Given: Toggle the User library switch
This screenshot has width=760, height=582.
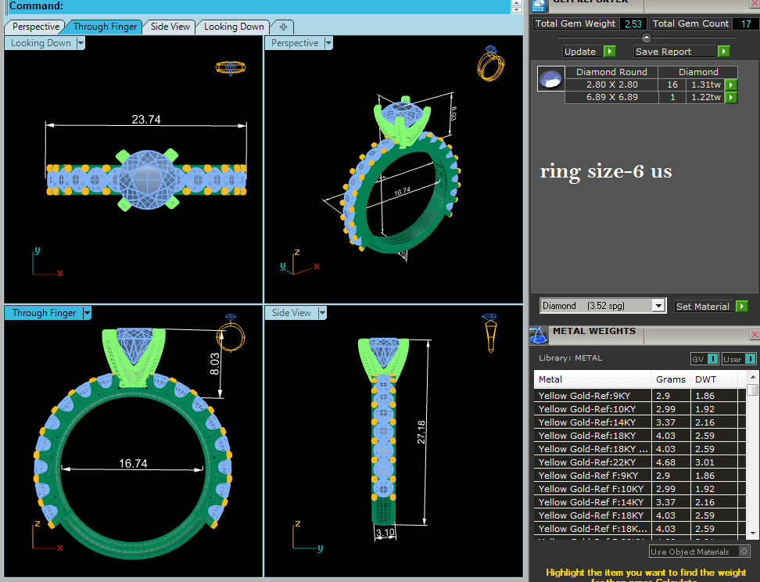Looking at the screenshot, I should coord(750,359).
